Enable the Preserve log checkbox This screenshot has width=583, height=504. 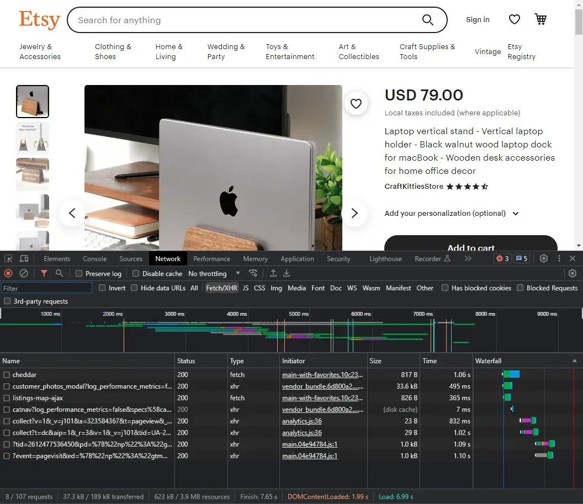pos(79,273)
